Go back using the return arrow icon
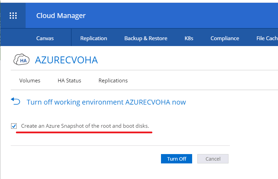Screen dimensions: 278x179 point(16,101)
